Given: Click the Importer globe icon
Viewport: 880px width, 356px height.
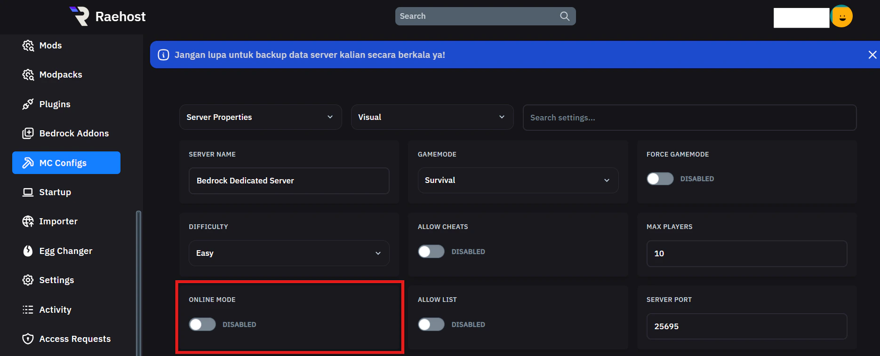Looking at the screenshot, I should 28,222.
